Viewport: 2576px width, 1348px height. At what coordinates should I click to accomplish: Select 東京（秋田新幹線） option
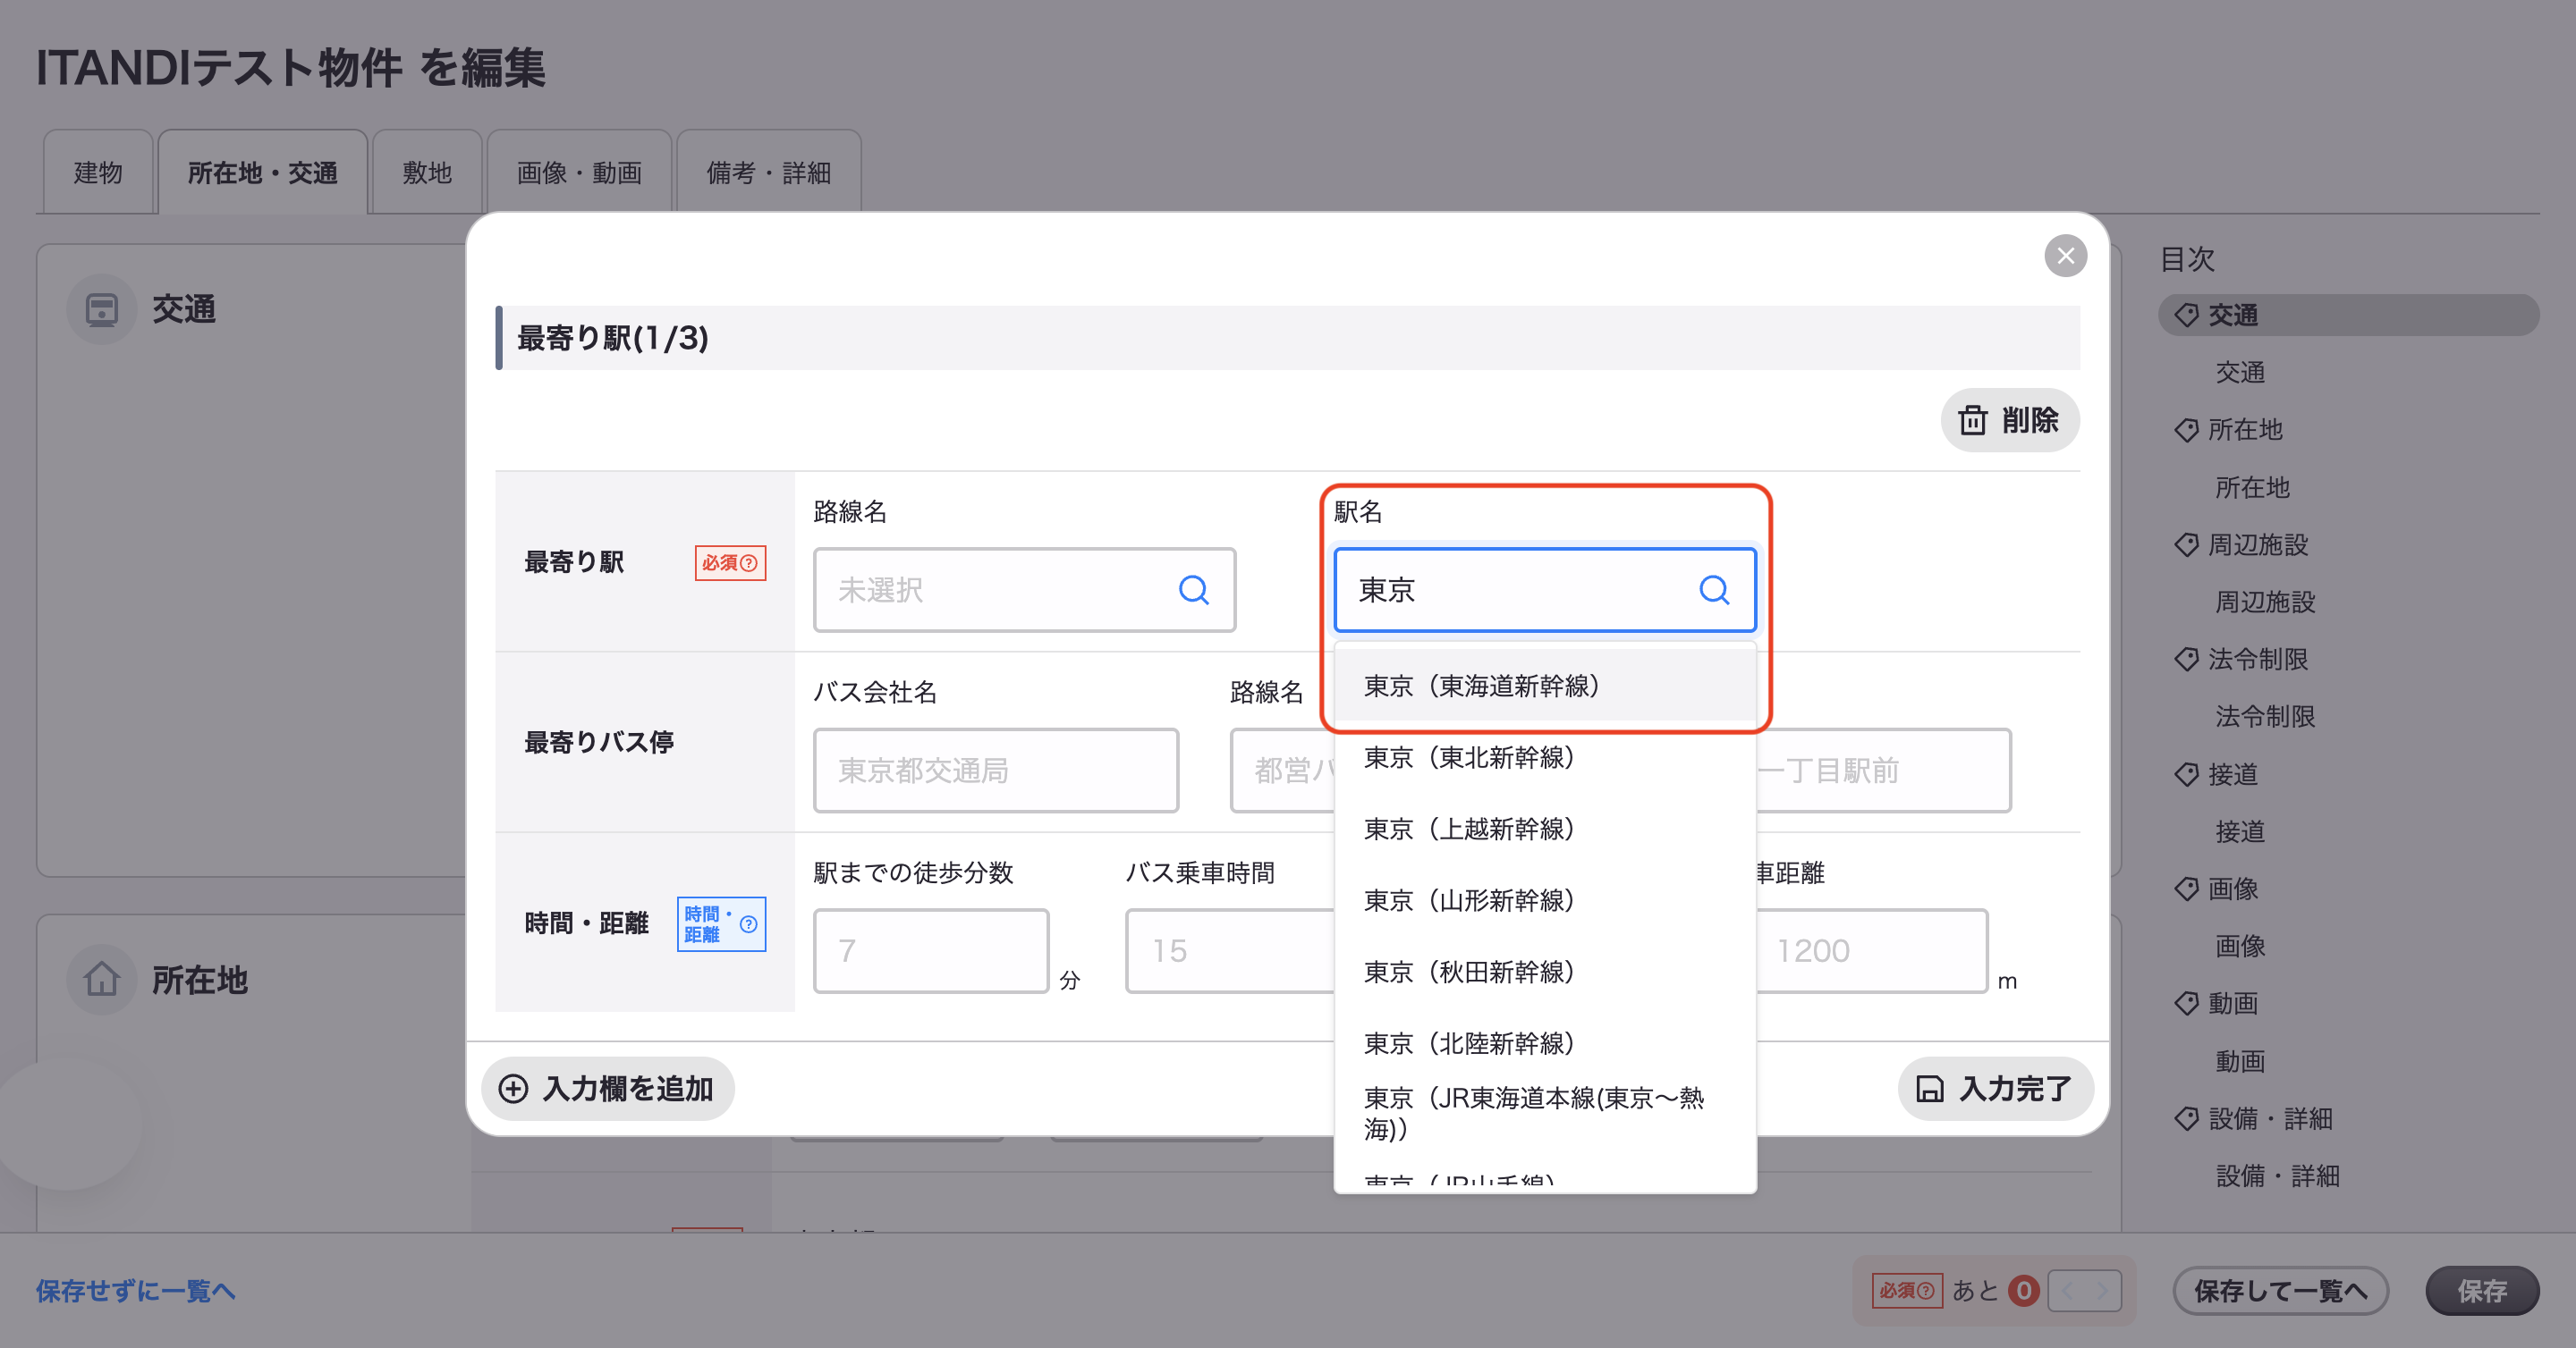1545,972
